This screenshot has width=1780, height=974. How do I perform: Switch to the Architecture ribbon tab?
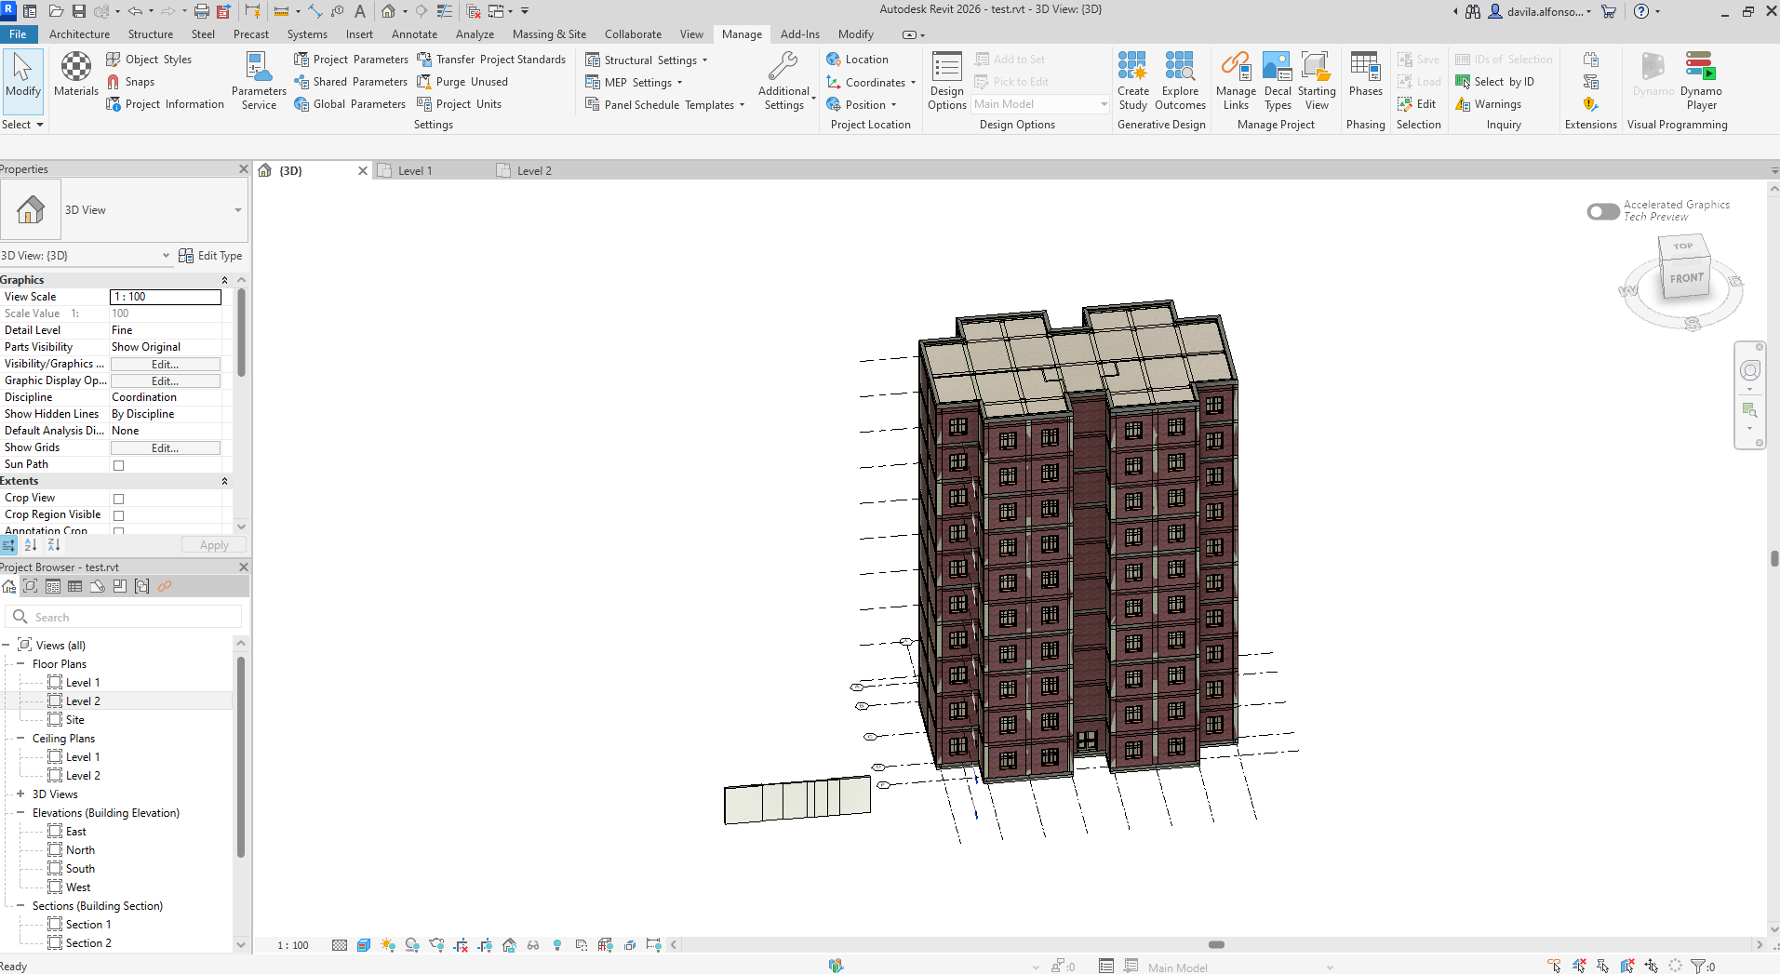(x=79, y=33)
